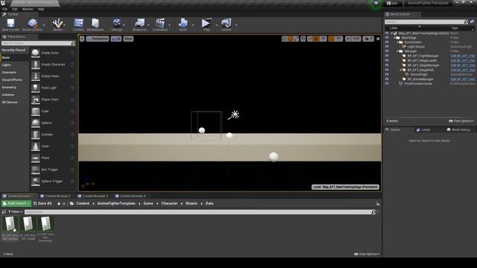Screen dimensions: 477x268
Task: Click the Build toolbar icon
Action: tap(183, 24)
